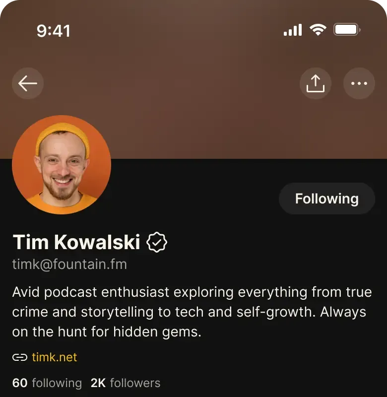Select the timk@fountain.fm handle
Viewport: 387px width, 397px height.
(x=69, y=265)
